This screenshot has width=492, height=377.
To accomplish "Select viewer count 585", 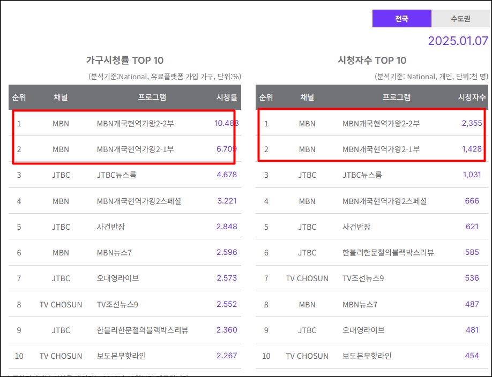I will pos(472,252).
